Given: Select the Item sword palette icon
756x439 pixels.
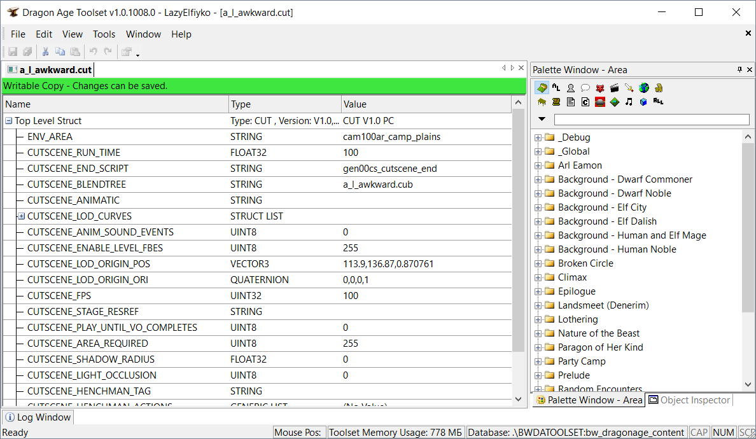Looking at the screenshot, I should 629,88.
